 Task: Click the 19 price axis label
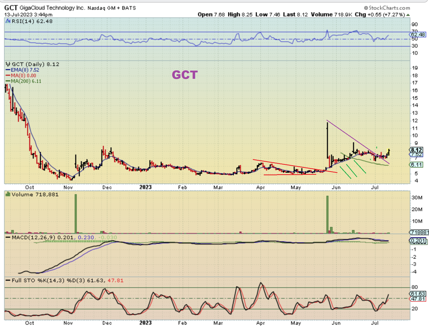tap(415, 68)
